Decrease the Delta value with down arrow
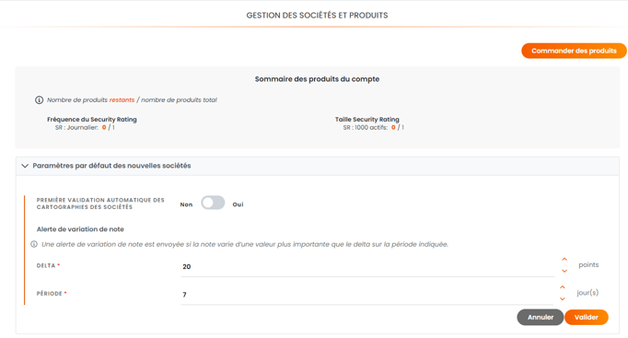 pos(564,271)
